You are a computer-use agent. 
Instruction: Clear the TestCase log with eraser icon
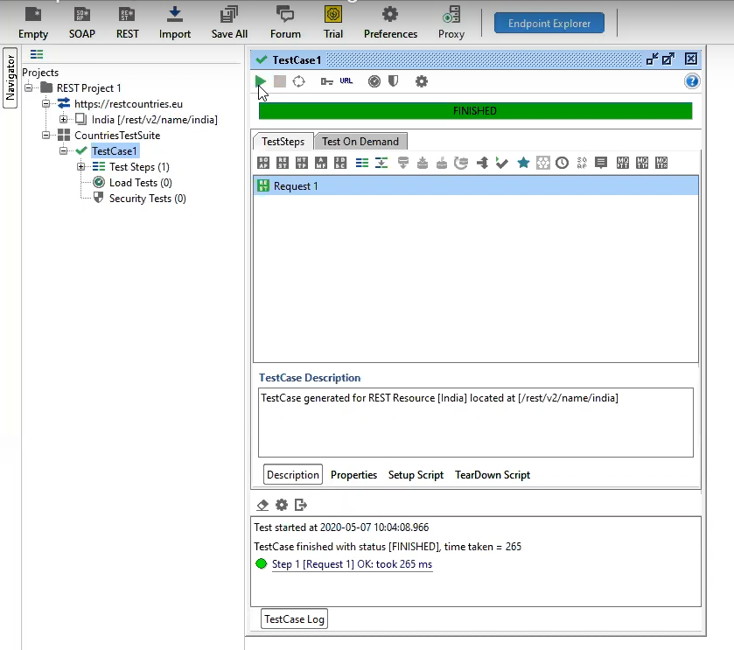(x=262, y=505)
